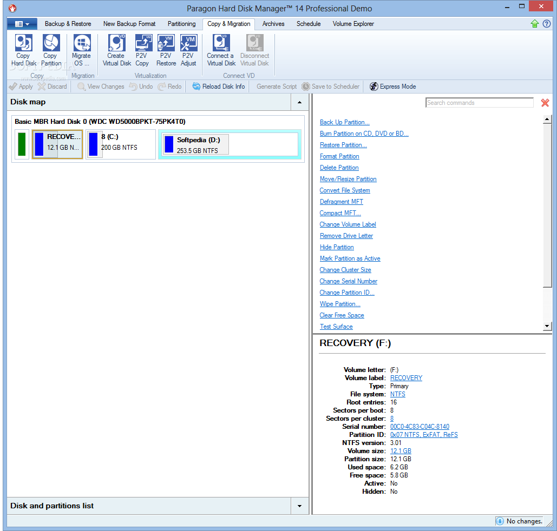The width and height of the screenshot is (557, 531).
Task: Click Test Surface link
Action: 336,327
